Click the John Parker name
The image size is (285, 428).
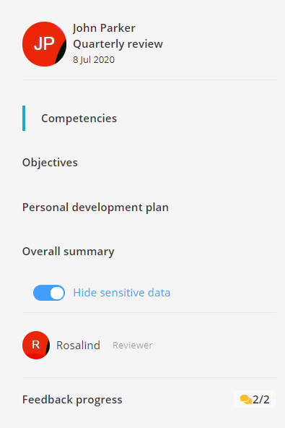[x=104, y=28]
